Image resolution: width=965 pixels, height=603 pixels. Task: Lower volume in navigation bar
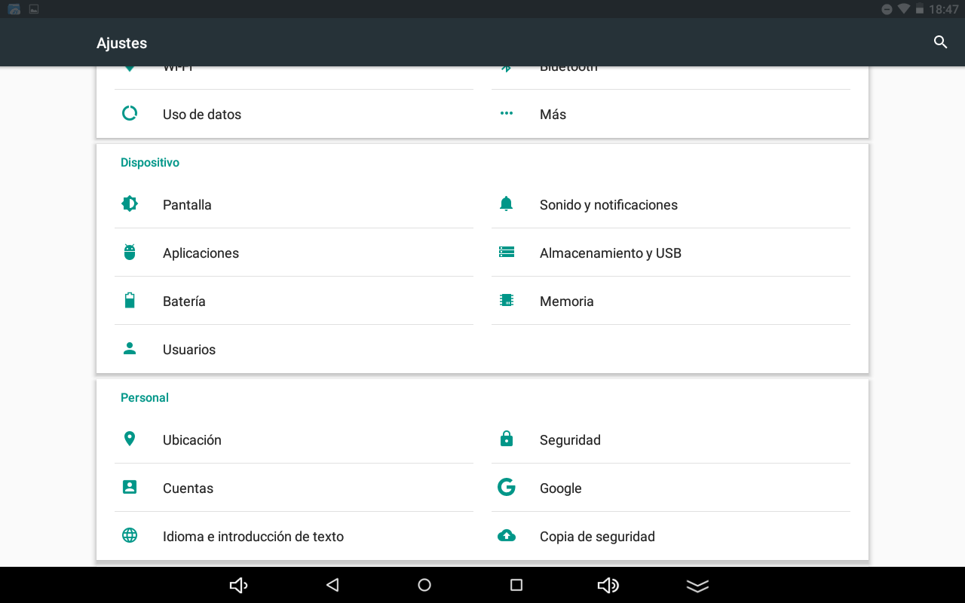tap(238, 585)
